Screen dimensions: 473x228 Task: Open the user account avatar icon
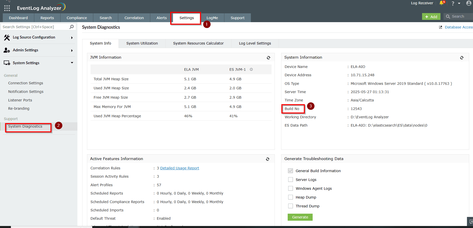[x=469, y=3]
